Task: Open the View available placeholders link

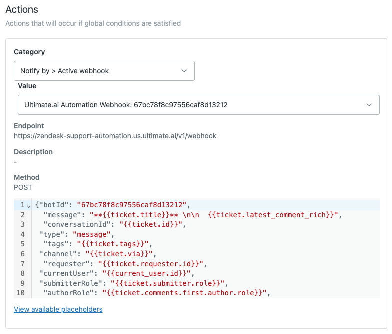Action: click(x=58, y=309)
